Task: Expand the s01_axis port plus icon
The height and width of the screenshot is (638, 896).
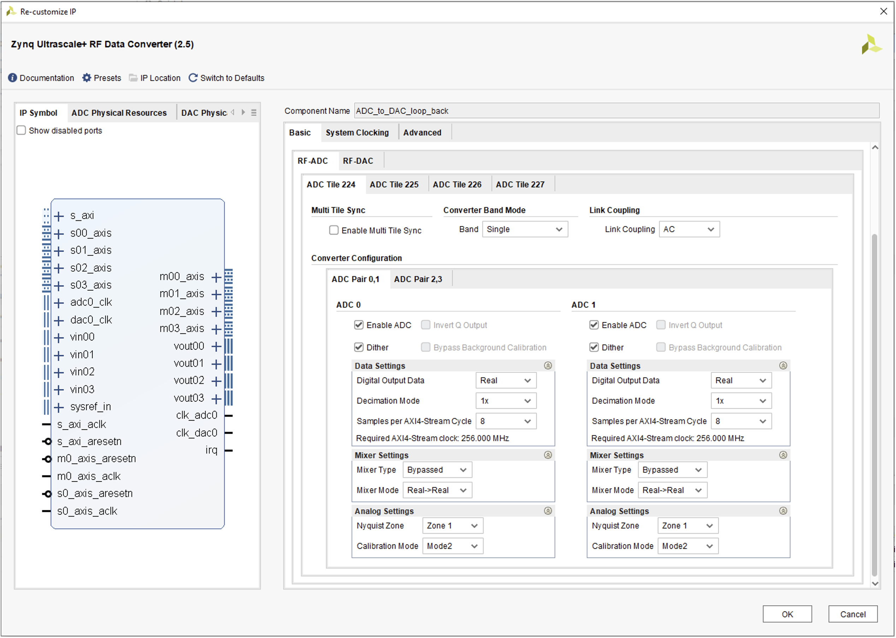Action: click(59, 251)
